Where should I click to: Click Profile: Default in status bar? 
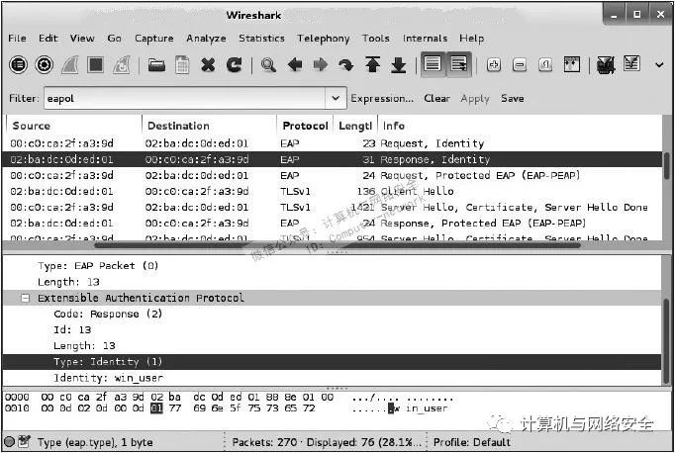[472, 442]
